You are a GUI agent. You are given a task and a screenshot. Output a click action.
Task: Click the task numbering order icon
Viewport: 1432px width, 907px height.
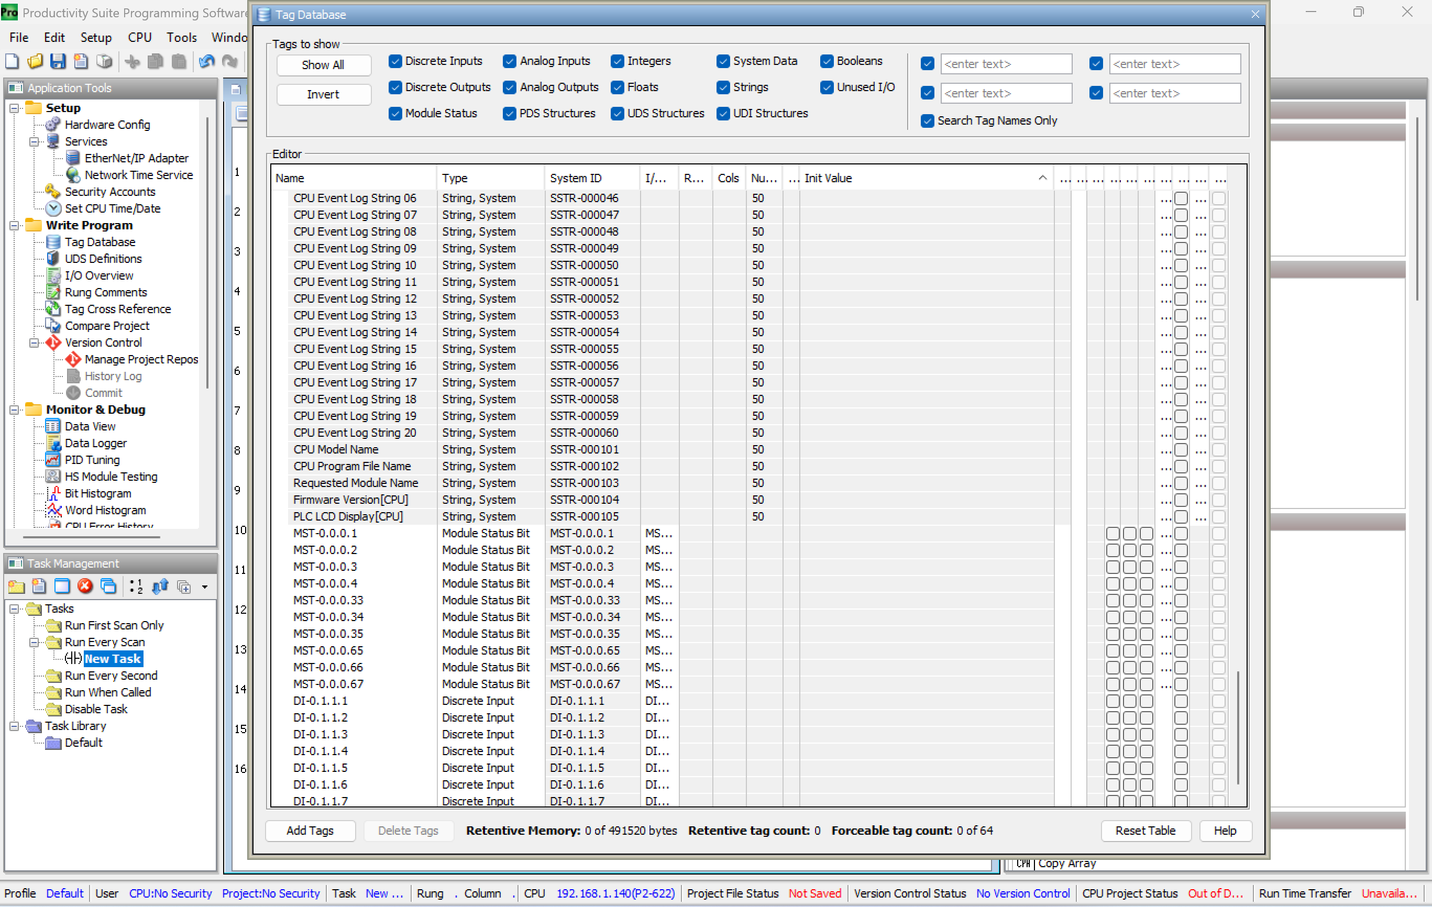(136, 587)
